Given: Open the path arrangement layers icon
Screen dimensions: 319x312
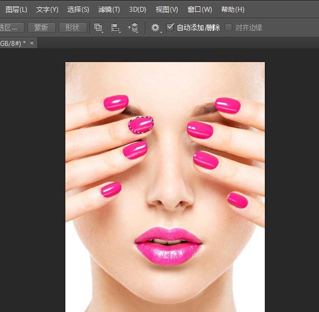Looking at the screenshot, I should click(133, 27).
